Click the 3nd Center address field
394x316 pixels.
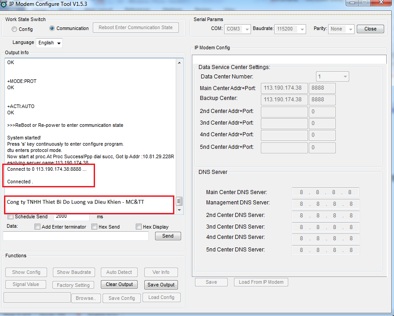[284, 123]
